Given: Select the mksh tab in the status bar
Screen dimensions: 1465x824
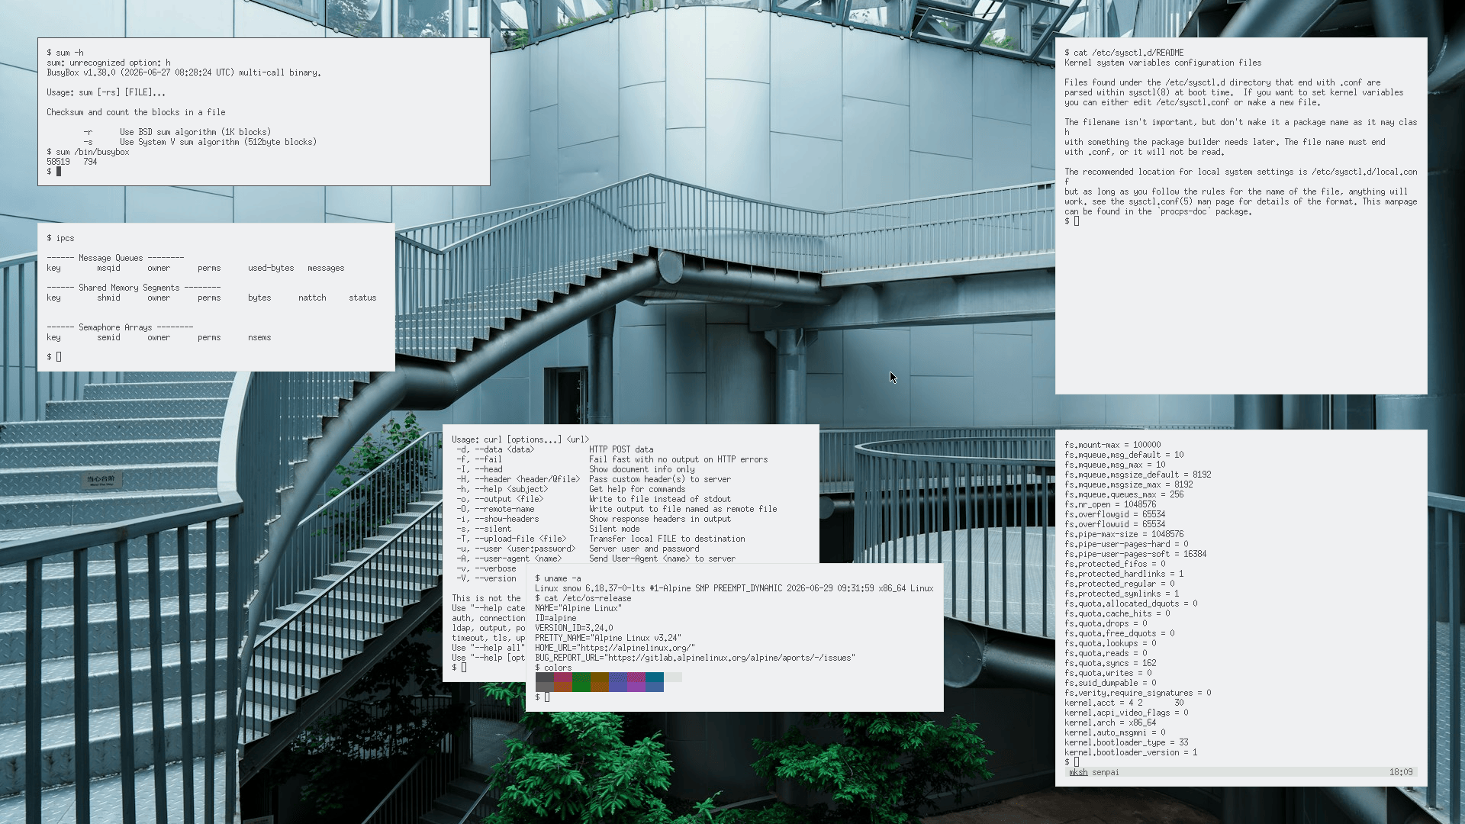Looking at the screenshot, I should click(x=1078, y=772).
